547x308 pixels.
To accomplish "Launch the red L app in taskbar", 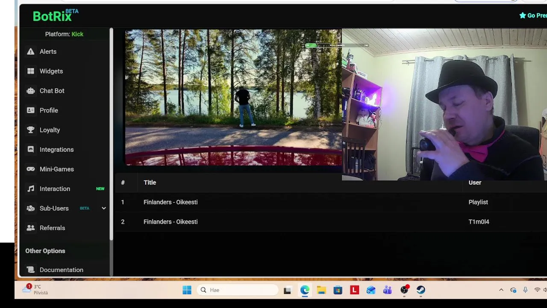I will click(354, 290).
